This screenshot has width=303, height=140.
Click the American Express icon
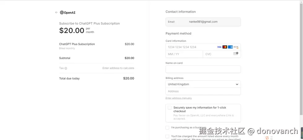(230, 47)
